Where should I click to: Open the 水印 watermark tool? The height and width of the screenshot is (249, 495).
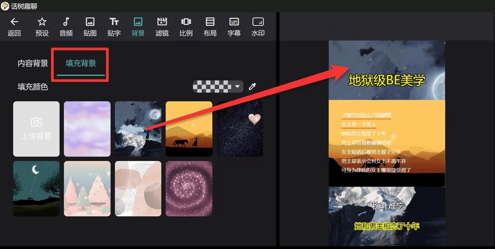258,22
